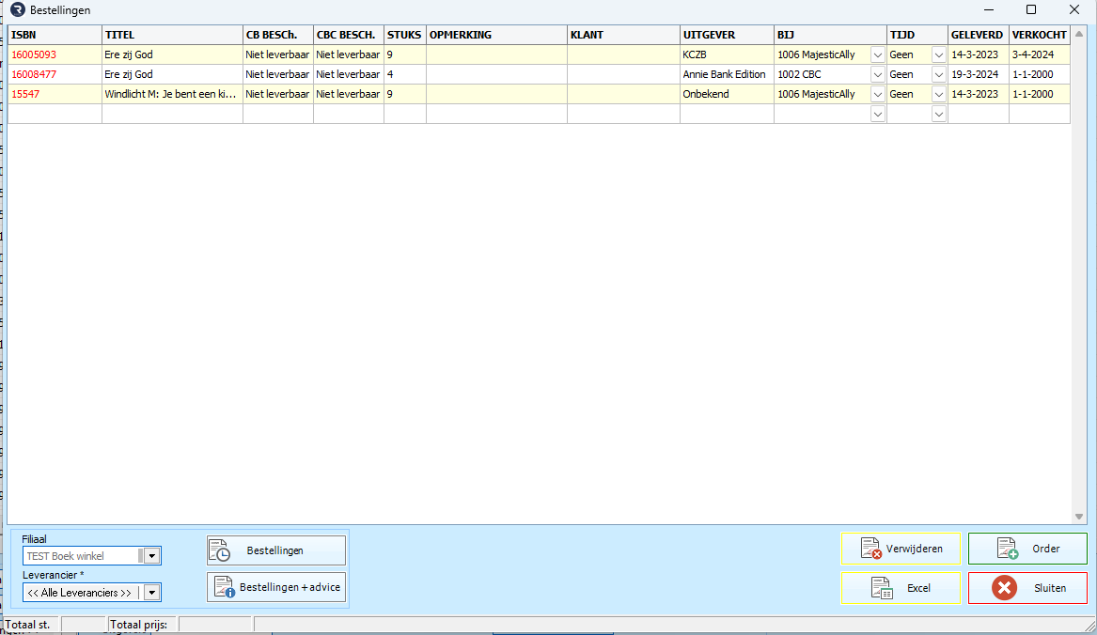Click the app logo in title bar
Viewport: 1097px width, 635px height.
17,10
